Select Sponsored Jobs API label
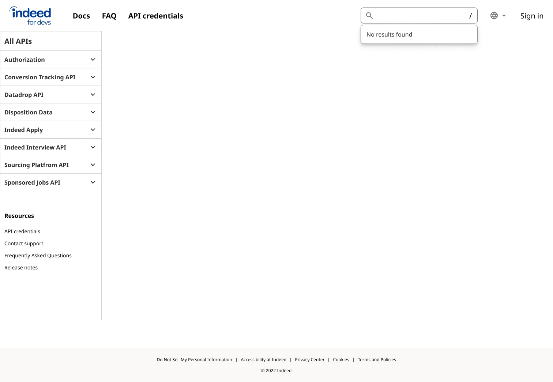The width and height of the screenshot is (553, 382). pos(32,182)
